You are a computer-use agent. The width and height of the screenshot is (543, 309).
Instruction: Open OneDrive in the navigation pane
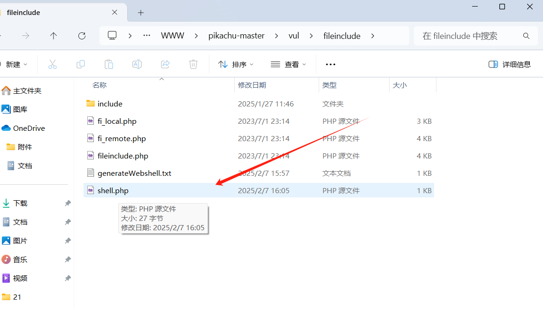(x=23, y=128)
